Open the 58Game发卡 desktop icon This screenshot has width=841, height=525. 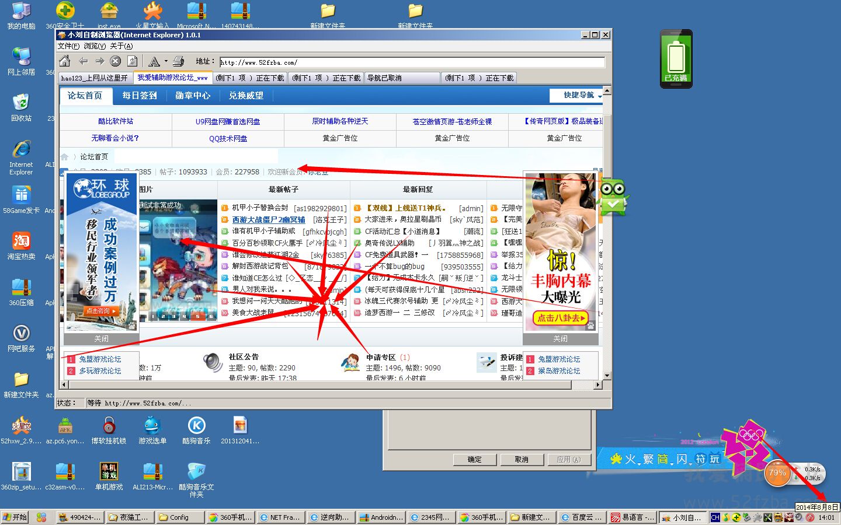[x=21, y=200]
